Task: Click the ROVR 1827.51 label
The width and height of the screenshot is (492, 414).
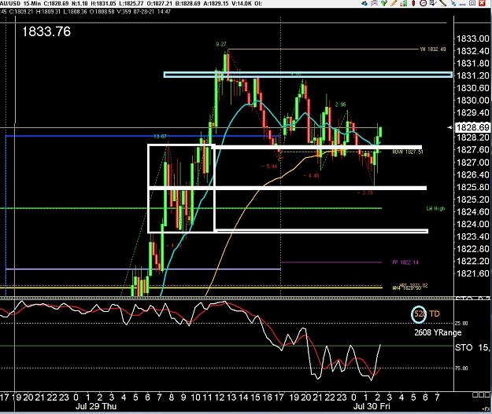Action: (x=408, y=152)
